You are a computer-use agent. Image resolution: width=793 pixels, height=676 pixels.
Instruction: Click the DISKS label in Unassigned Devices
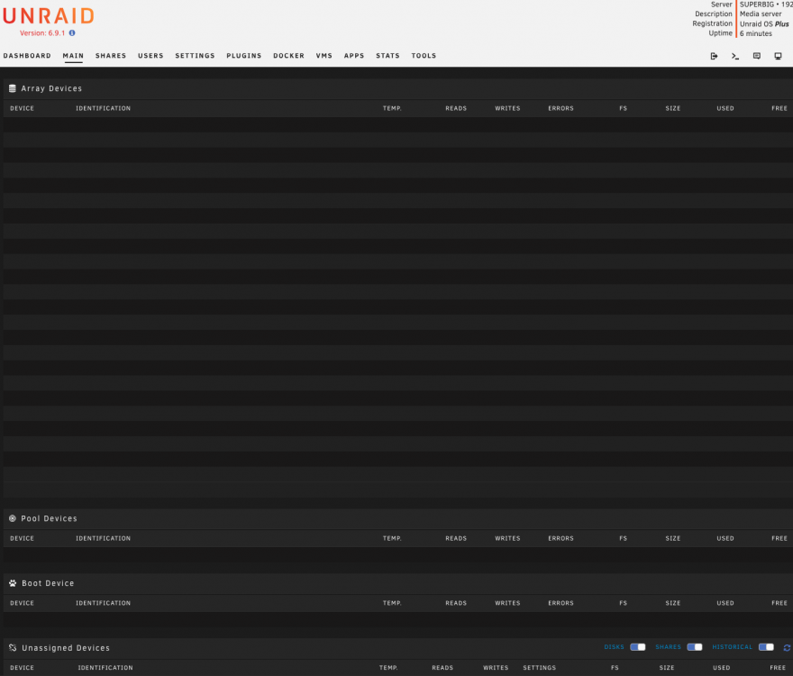point(614,647)
